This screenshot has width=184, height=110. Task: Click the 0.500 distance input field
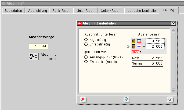pyautogui.click(x=155, y=41)
